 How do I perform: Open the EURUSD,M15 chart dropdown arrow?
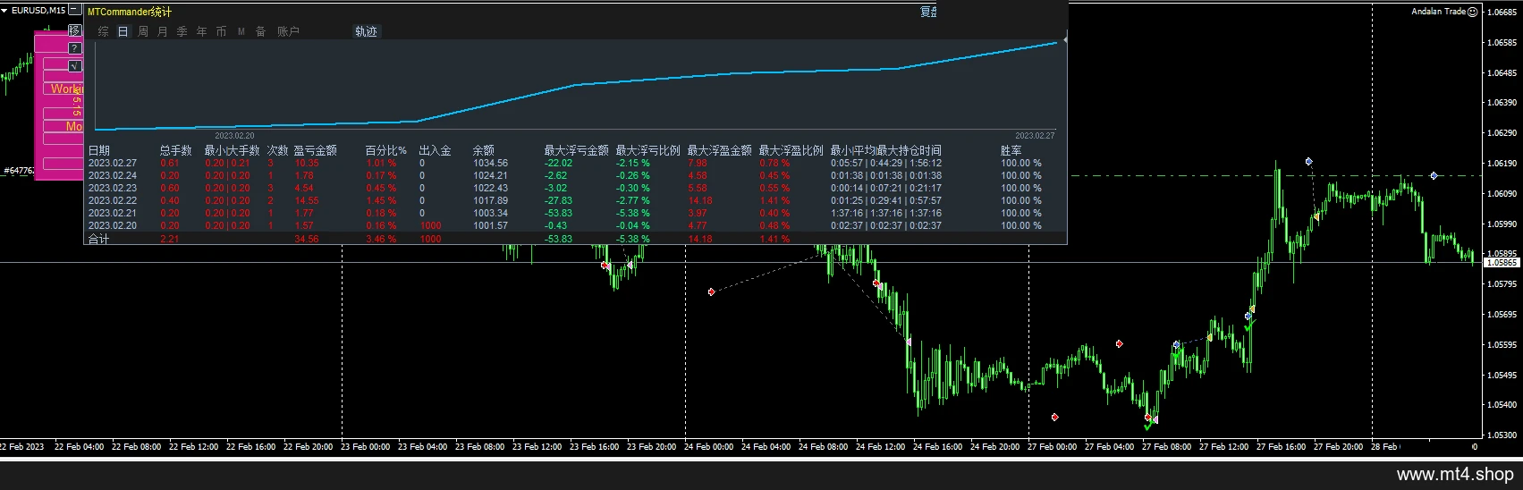(4, 10)
